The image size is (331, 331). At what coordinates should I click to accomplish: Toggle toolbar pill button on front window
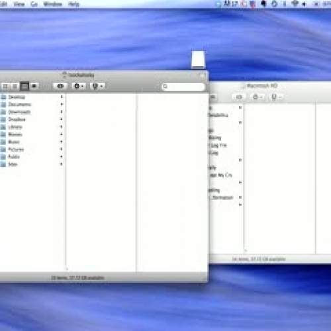[202, 75]
